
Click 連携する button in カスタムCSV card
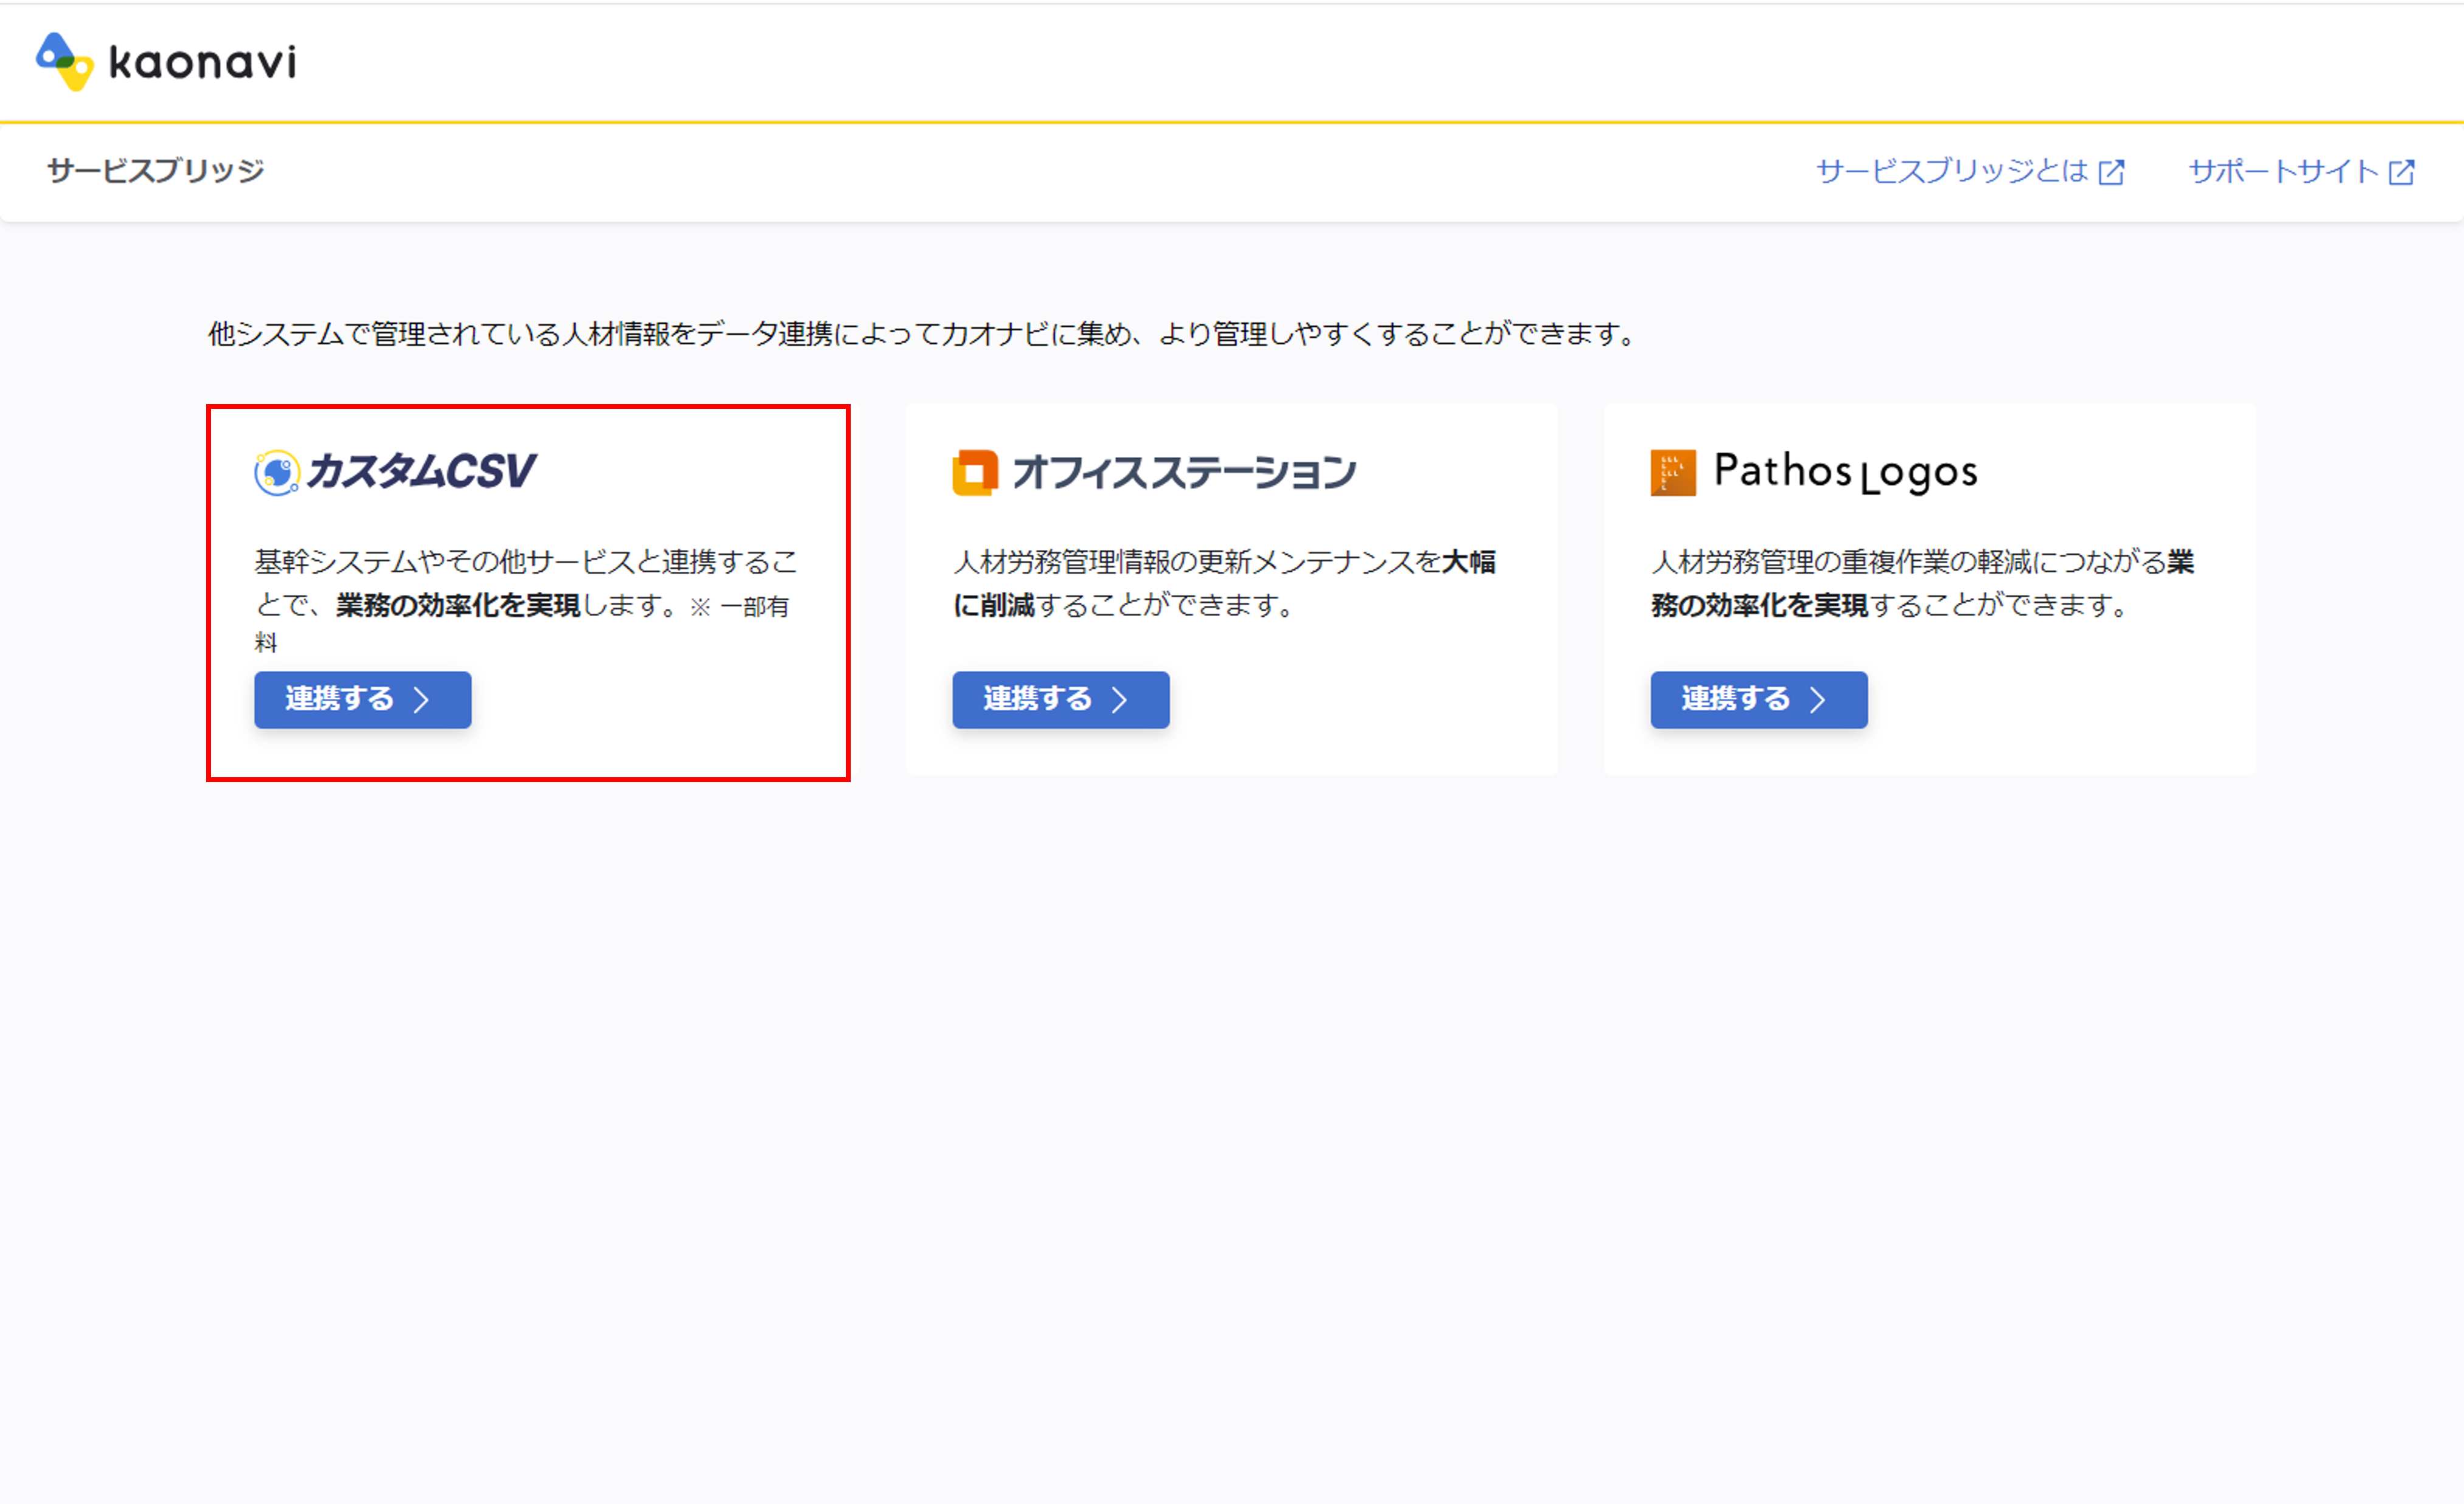click(362, 699)
